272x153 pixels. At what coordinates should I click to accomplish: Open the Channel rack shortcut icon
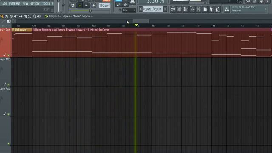click(179, 9)
